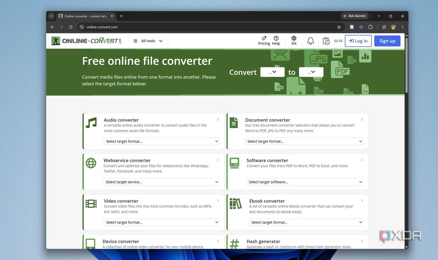Click the Log in button
The width and height of the screenshot is (438, 260).
click(358, 41)
